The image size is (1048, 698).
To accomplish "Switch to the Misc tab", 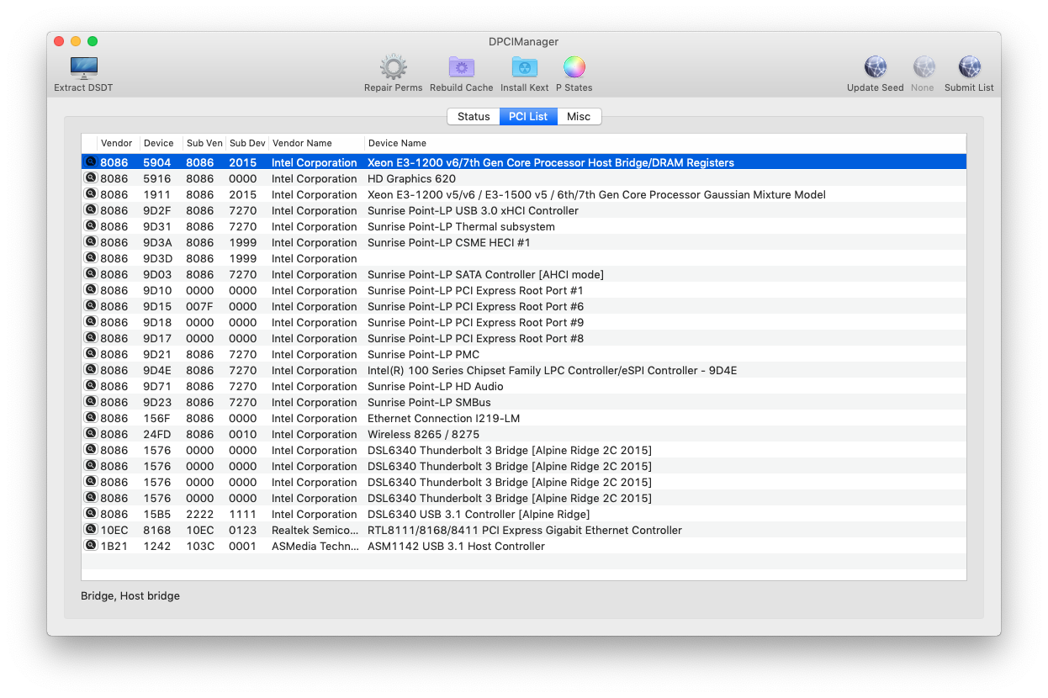I will [x=579, y=117].
